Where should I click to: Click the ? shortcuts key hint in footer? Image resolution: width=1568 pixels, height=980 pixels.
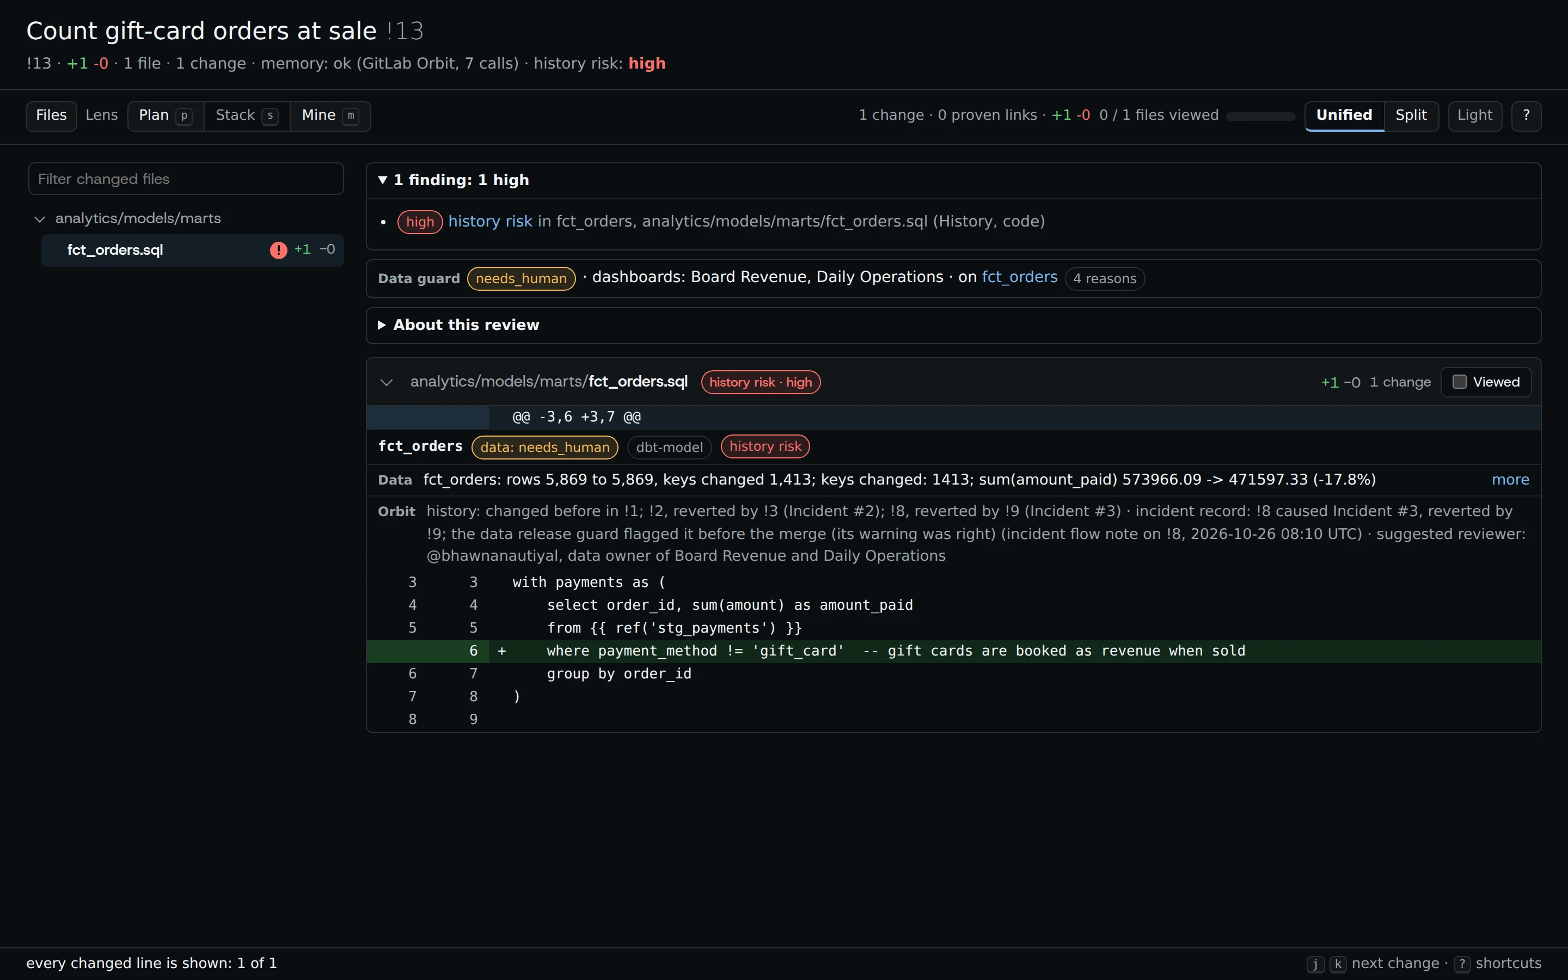point(1462,964)
